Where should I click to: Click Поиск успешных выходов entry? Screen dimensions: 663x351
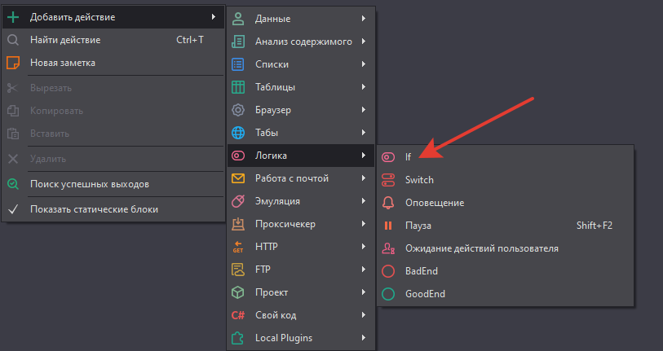[x=89, y=184]
